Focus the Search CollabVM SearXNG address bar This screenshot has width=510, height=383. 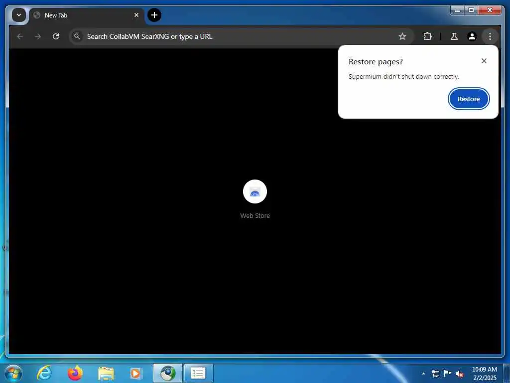(x=241, y=36)
